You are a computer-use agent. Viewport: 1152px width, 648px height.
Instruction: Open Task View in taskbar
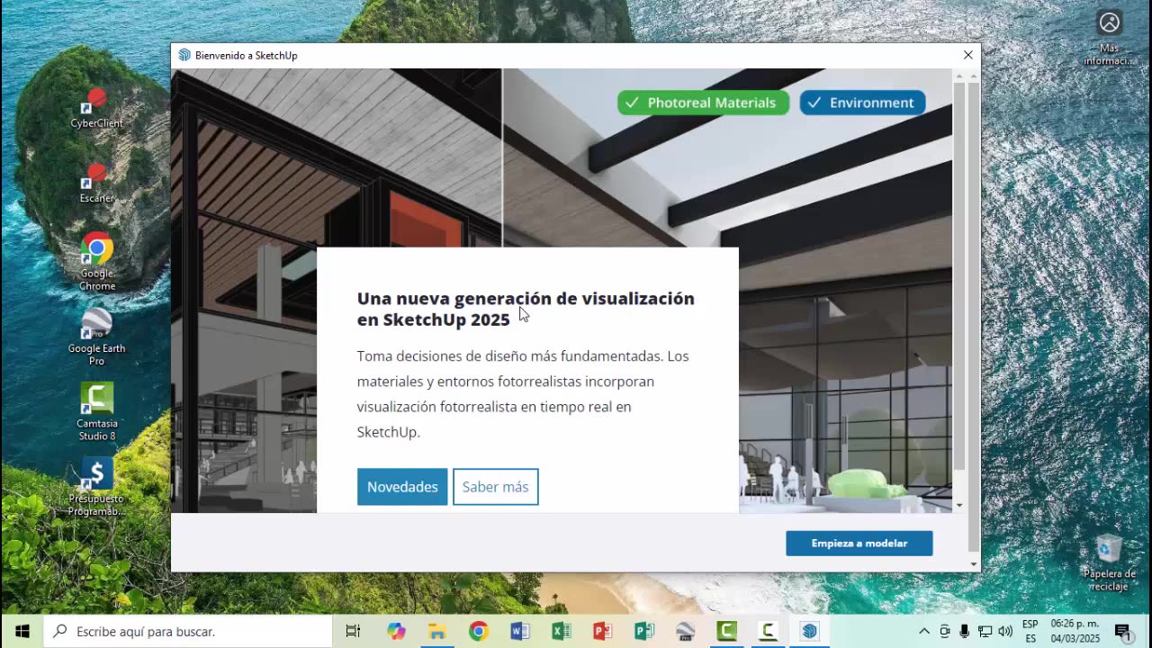(353, 632)
